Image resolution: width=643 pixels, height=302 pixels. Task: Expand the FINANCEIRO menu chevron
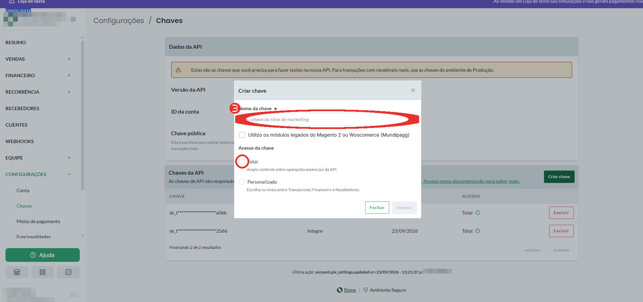69,75
